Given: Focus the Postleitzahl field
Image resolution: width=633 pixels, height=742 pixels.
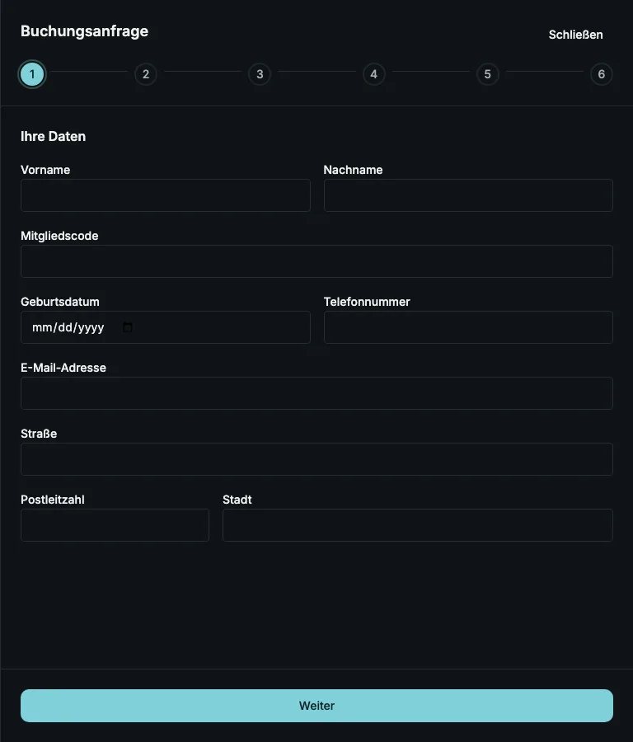Looking at the screenshot, I should pyautogui.click(x=115, y=525).
